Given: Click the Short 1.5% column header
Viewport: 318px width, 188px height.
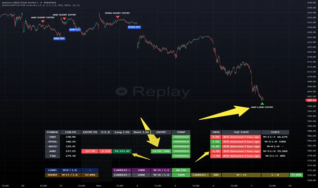Looking at the screenshot, I should point(141,132).
